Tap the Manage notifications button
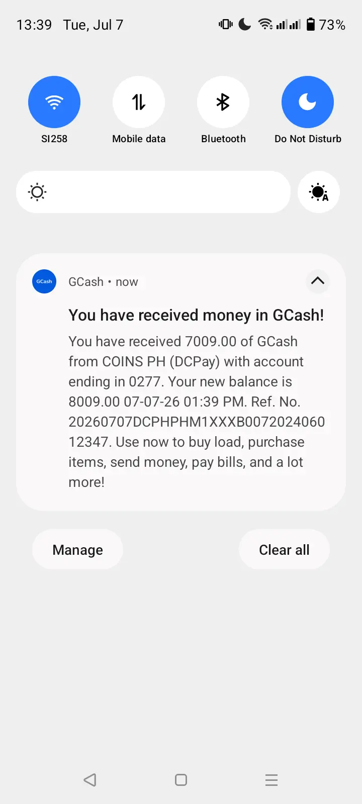Screen dimensions: 362x804 click(x=77, y=549)
